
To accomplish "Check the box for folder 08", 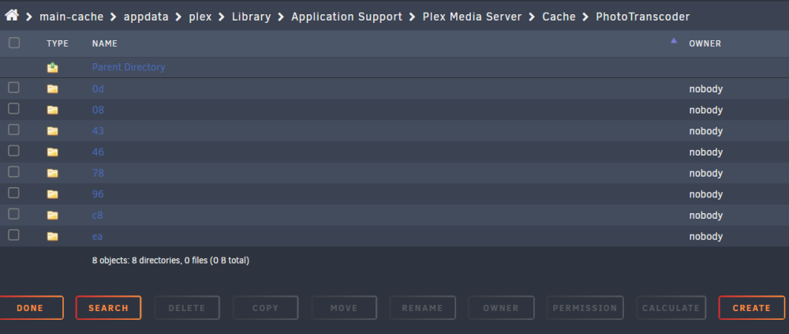I will point(14,109).
